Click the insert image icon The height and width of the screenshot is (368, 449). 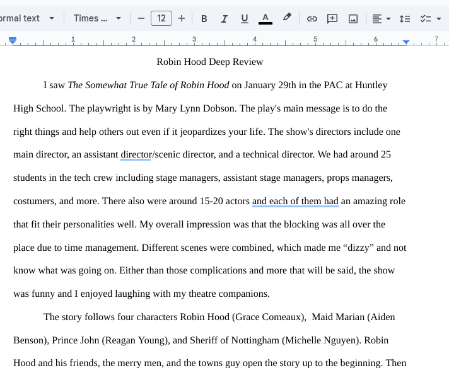353,19
